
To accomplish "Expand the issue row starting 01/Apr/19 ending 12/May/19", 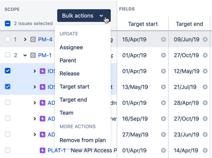I will [35, 71].
